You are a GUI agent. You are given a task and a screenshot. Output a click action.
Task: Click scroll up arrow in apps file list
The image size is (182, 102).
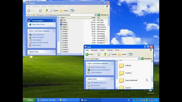152,61
